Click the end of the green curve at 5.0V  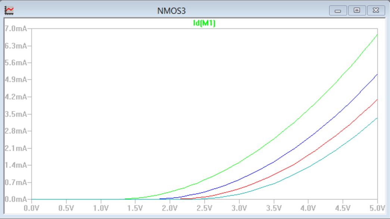377,35
